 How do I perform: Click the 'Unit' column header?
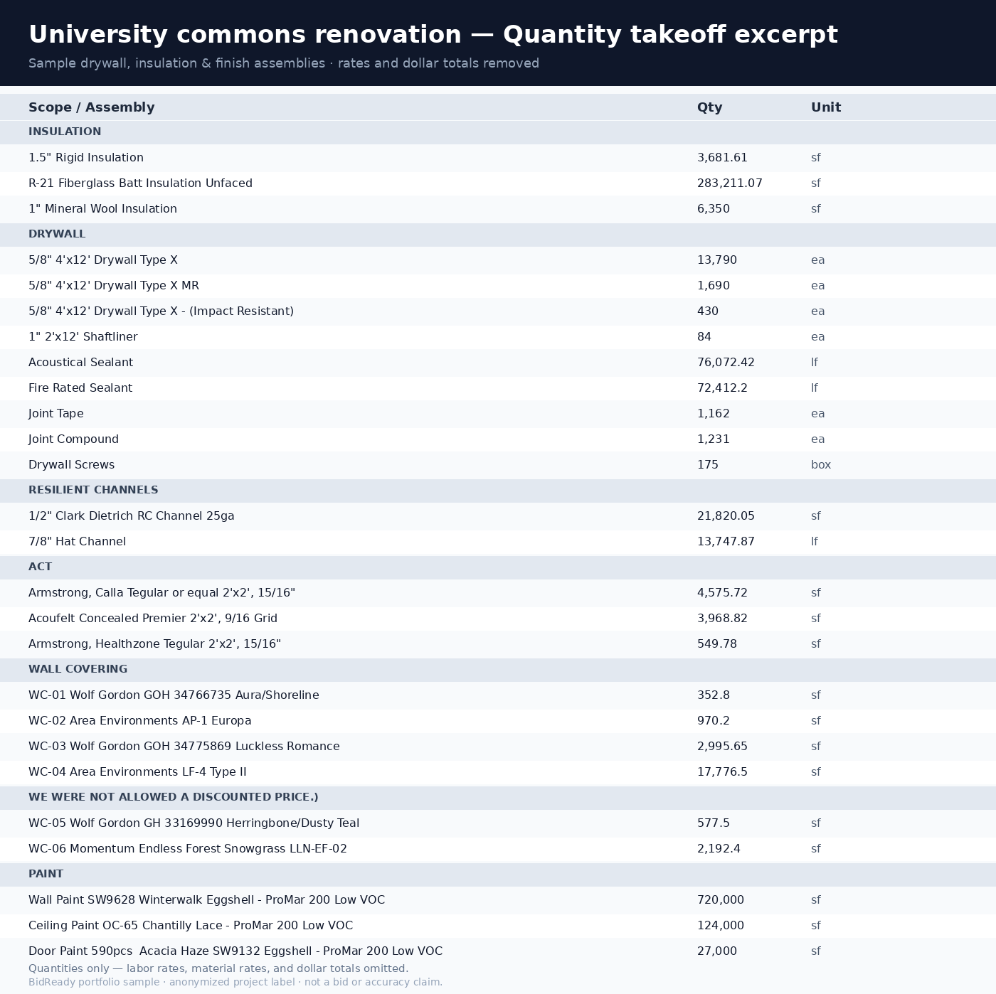(x=826, y=107)
